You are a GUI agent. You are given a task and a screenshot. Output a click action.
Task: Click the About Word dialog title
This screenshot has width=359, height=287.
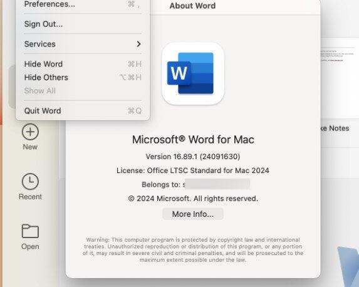pos(192,6)
